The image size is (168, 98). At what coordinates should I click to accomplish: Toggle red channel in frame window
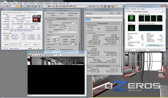coord(34,55)
